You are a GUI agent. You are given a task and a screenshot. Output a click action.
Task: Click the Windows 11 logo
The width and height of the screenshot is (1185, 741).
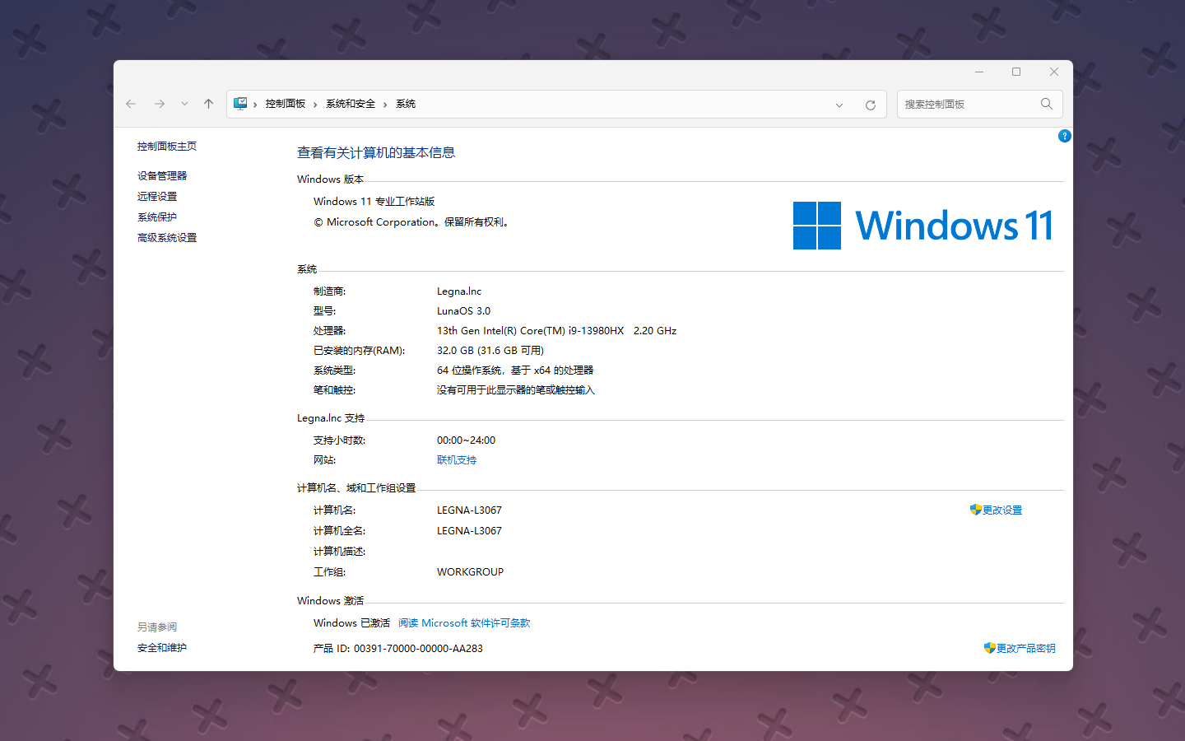click(x=923, y=226)
